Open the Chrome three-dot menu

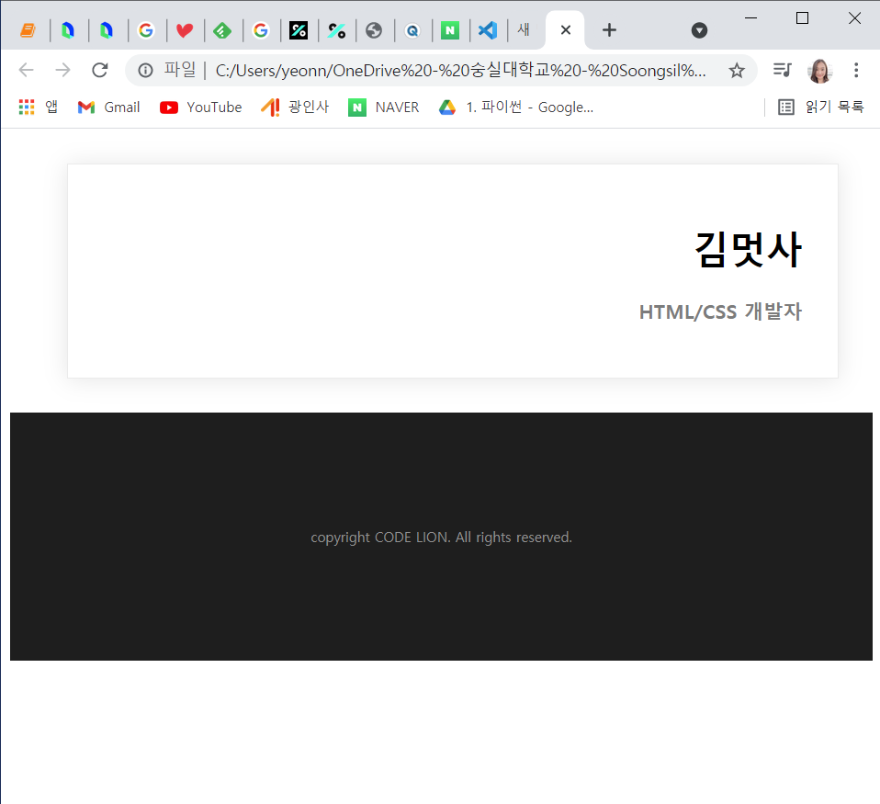point(856,70)
